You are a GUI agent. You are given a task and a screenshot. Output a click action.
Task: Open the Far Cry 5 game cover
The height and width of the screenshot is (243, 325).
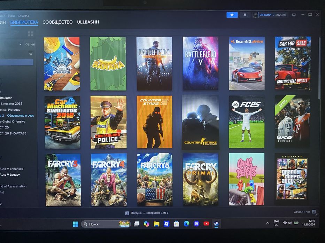(155, 179)
